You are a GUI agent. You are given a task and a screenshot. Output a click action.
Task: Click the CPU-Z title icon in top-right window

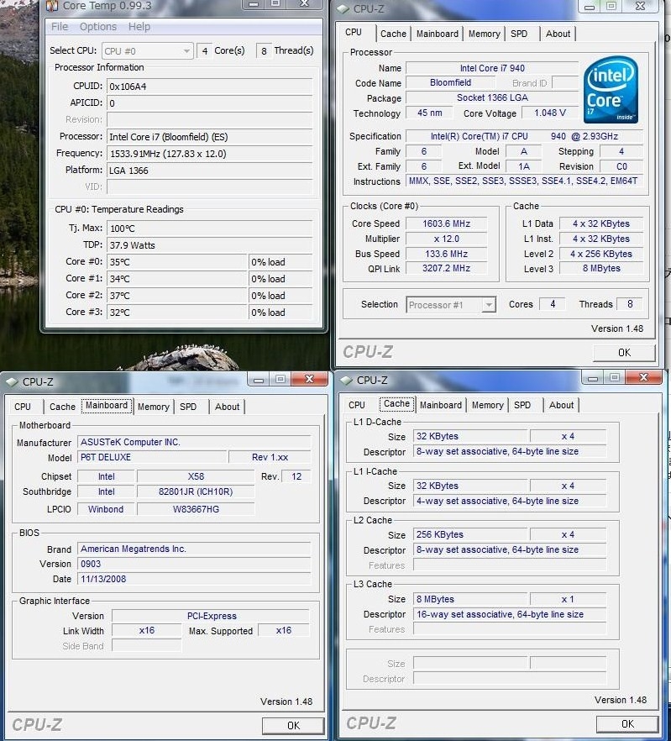(343, 8)
